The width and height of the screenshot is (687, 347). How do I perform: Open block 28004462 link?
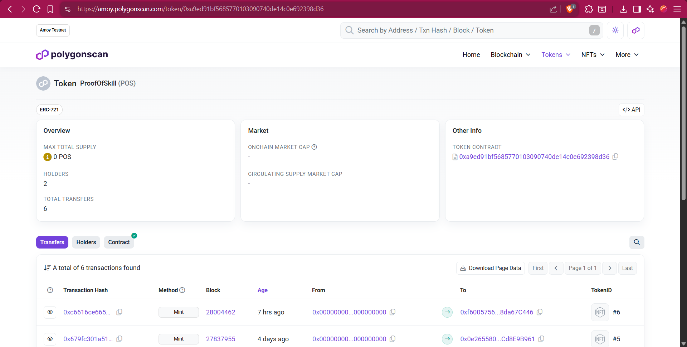coord(221,312)
